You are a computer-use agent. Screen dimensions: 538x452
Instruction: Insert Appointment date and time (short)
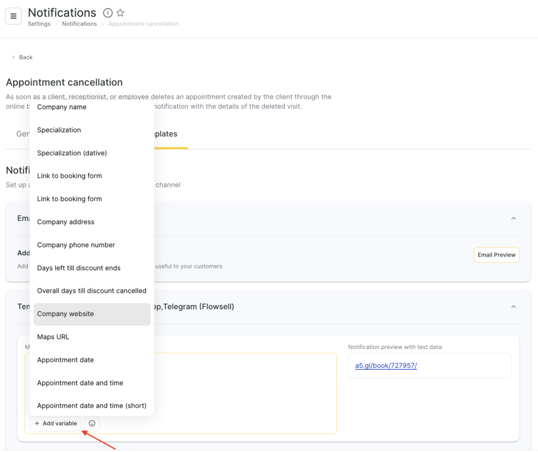[91, 406]
